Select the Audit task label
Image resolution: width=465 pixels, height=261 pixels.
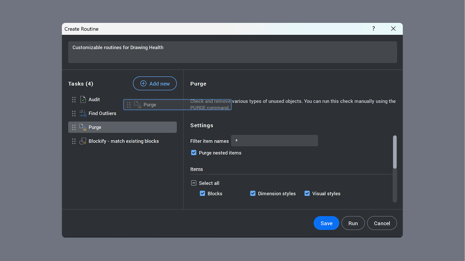tap(94, 100)
